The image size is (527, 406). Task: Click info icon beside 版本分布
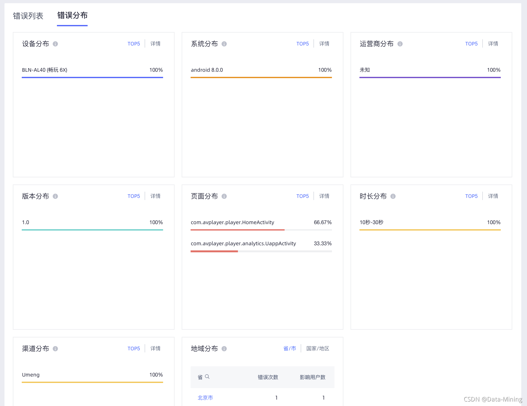[55, 196]
